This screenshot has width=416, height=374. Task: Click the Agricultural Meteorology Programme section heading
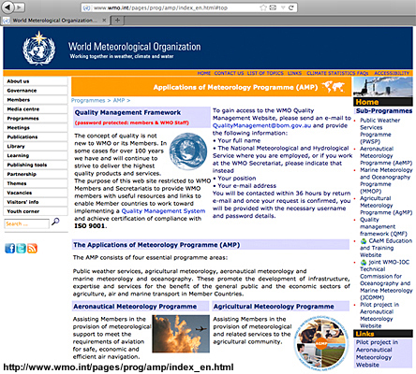click(274, 307)
